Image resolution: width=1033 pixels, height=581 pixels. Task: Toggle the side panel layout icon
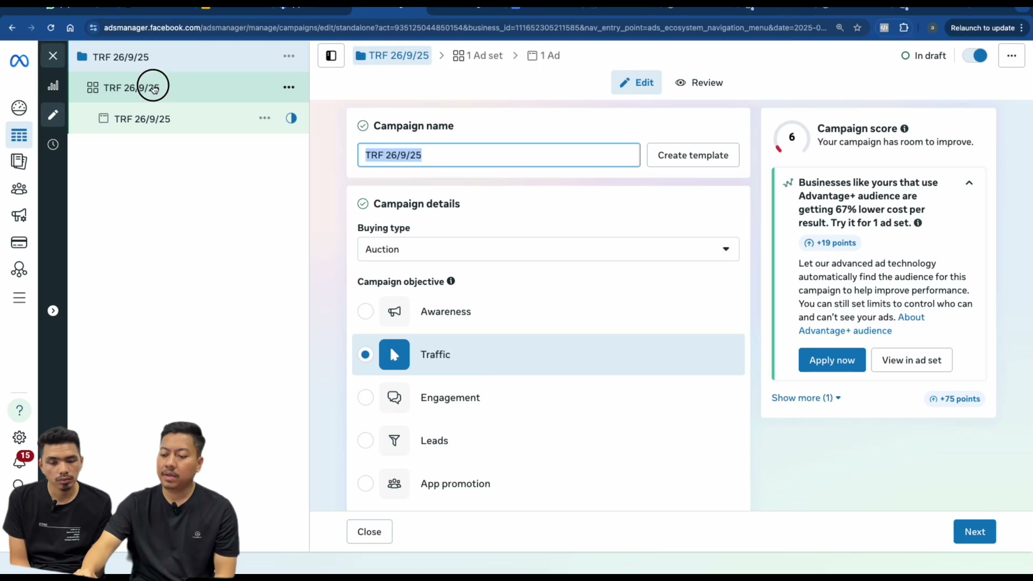click(331, 55)
